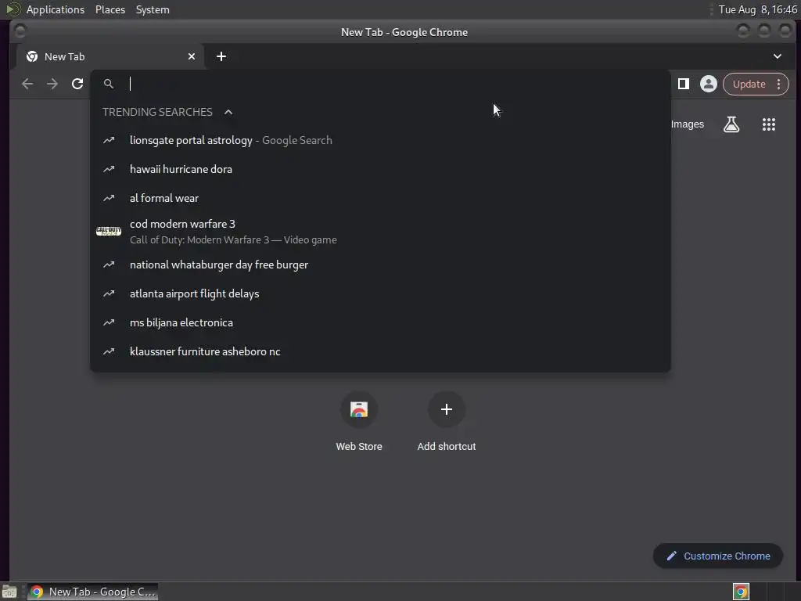The height and width of the screenshot is (601, 801).
Task: Click the browser back arrow
Action: pyautogui.click(x=27, y=84)
